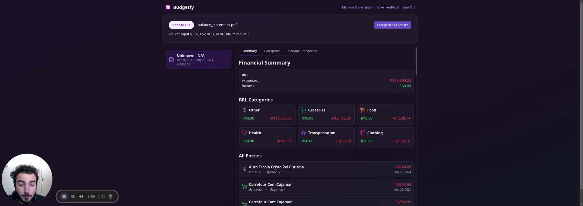The image size is (583, 206).
Task: Click the Groceries shopping cart icon
Action: click(x=303, y=110)
